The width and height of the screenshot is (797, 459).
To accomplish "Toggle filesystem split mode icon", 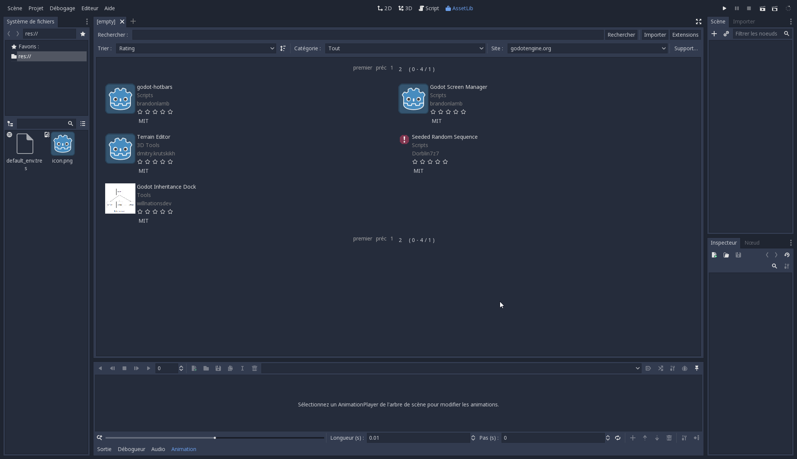I will [10, 124].
